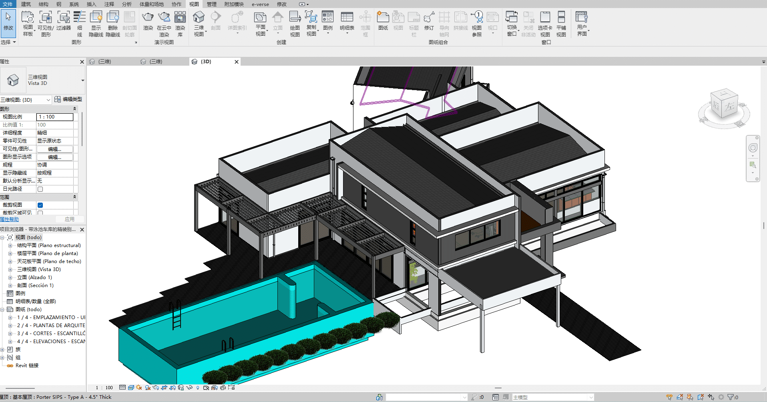
Task: Collapse the 范围 properties section
Action: (x=74, y=197)
